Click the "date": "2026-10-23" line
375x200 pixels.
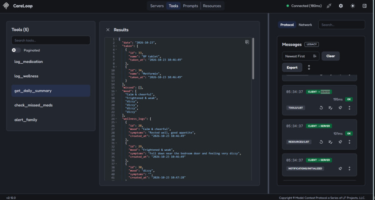[x=139, y=42]
